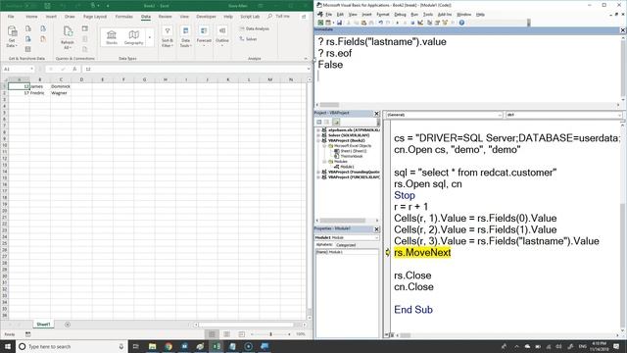This screenshot has height=353, width=627.
Task: Switch to Excel Home tab
Action: pyautogui.click(x=31, y=17)
